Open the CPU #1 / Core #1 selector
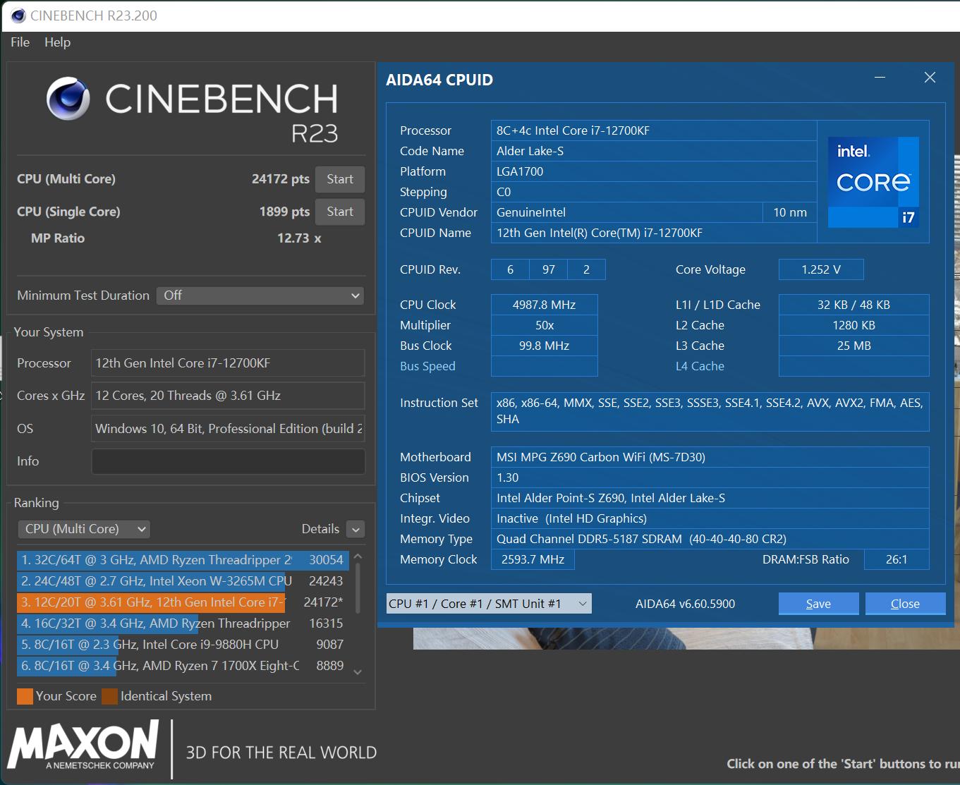 [x=488, y=604]
